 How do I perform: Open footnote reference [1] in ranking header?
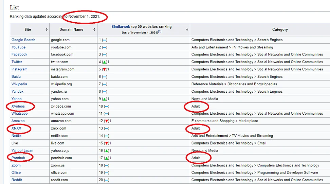click(160, 32)
